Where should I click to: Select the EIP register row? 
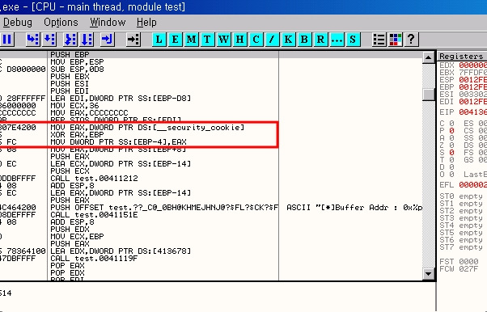click(x=463, y=112)
